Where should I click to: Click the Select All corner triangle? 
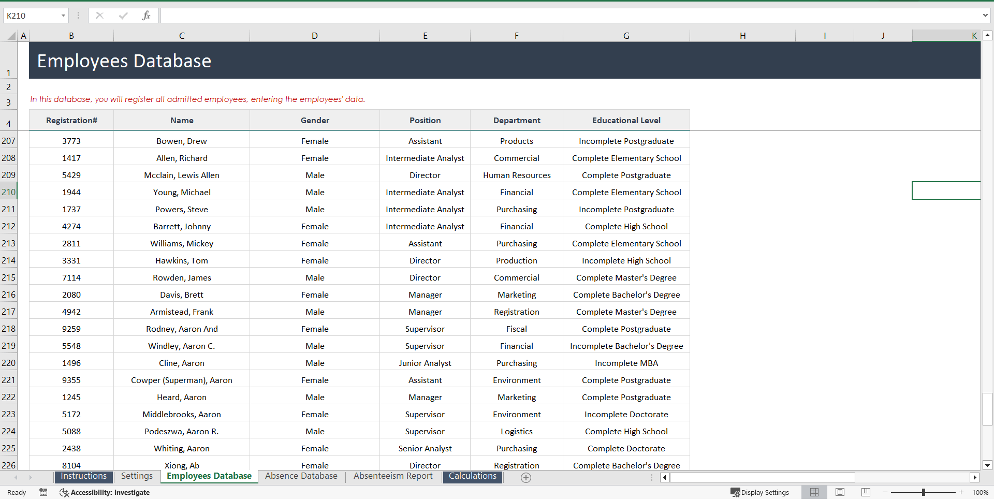(x=11, y=36)
